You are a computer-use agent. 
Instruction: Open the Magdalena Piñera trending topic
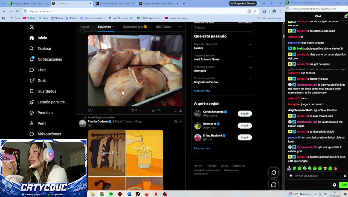(x=206, y=82)
